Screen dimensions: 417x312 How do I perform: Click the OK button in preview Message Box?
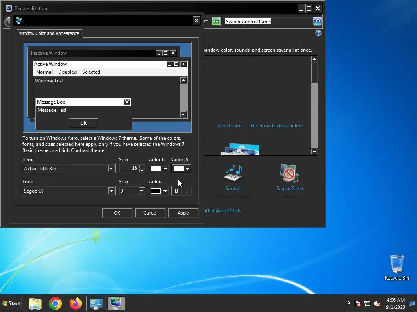tap(83, 123)
